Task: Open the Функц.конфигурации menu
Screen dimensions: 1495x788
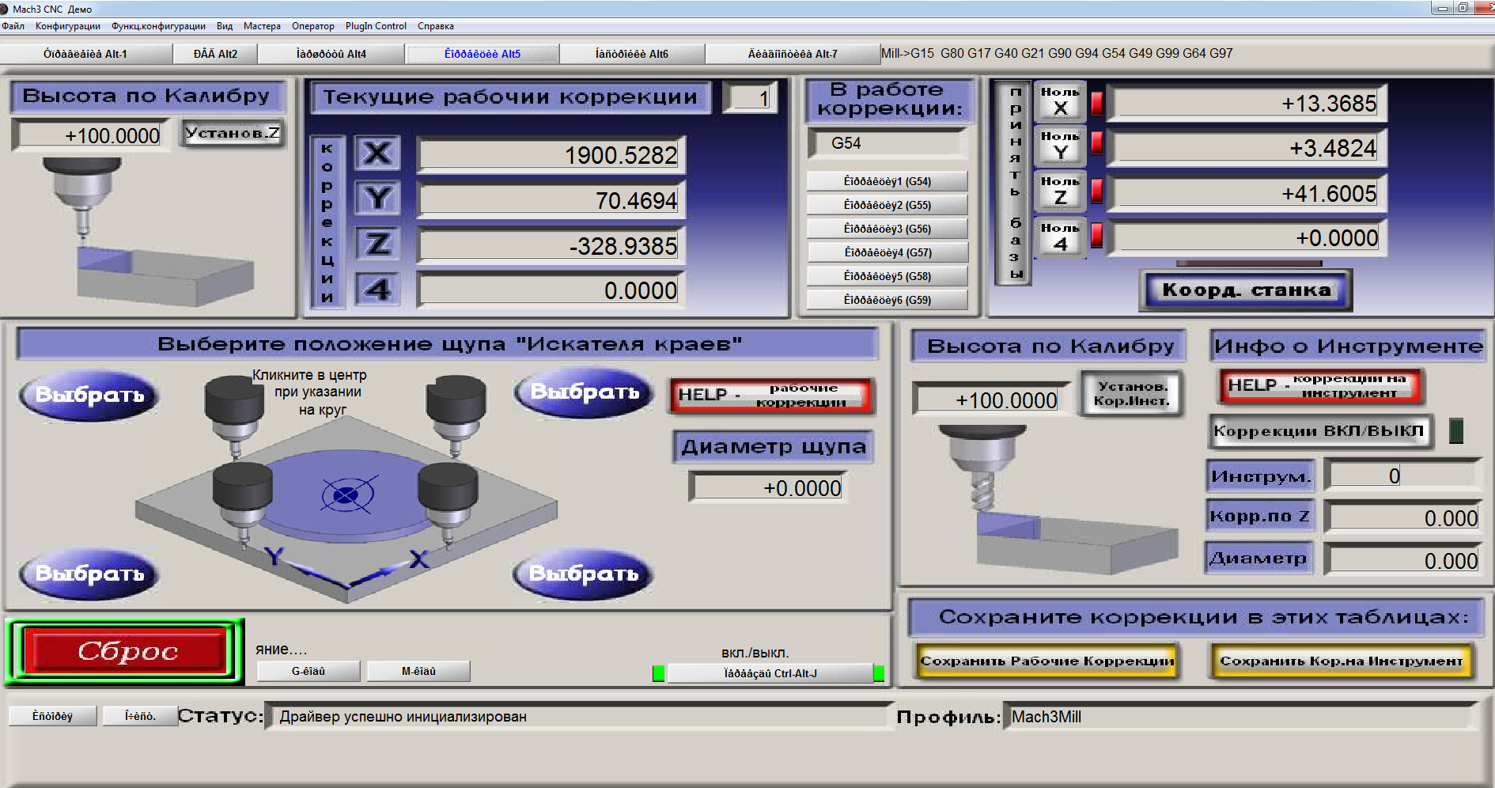Action: [159, 26]
